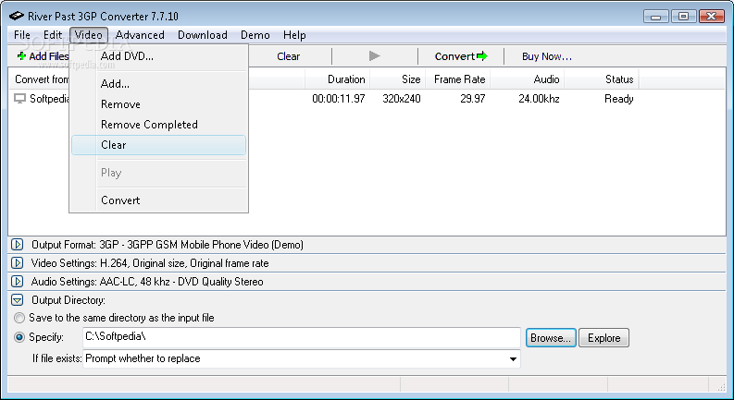Maximize the River Past window
The image size is (734, 400).
point(683,17)
